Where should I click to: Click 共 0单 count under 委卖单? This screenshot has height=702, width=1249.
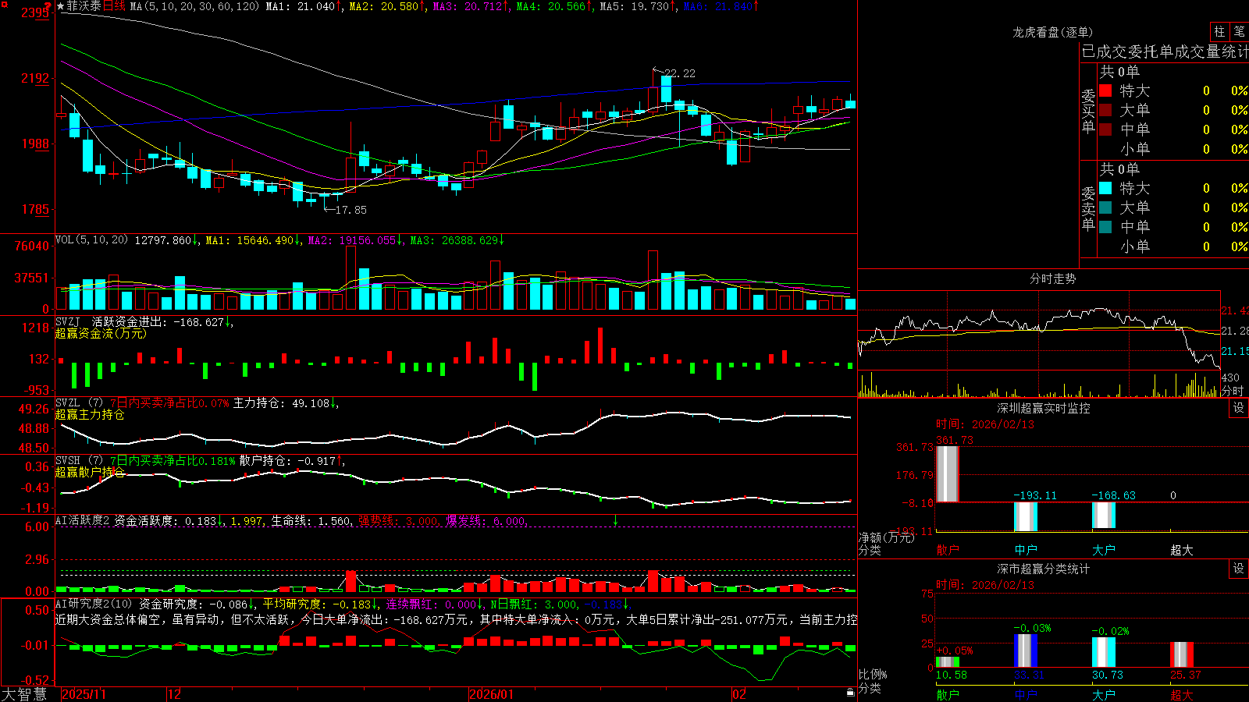pos(1119,168)
